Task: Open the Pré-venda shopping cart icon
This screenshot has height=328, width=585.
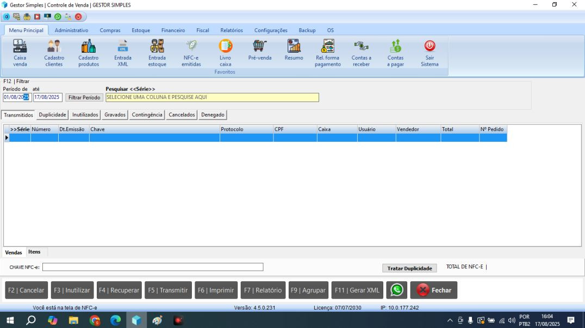Action: [x=259, y=47]
